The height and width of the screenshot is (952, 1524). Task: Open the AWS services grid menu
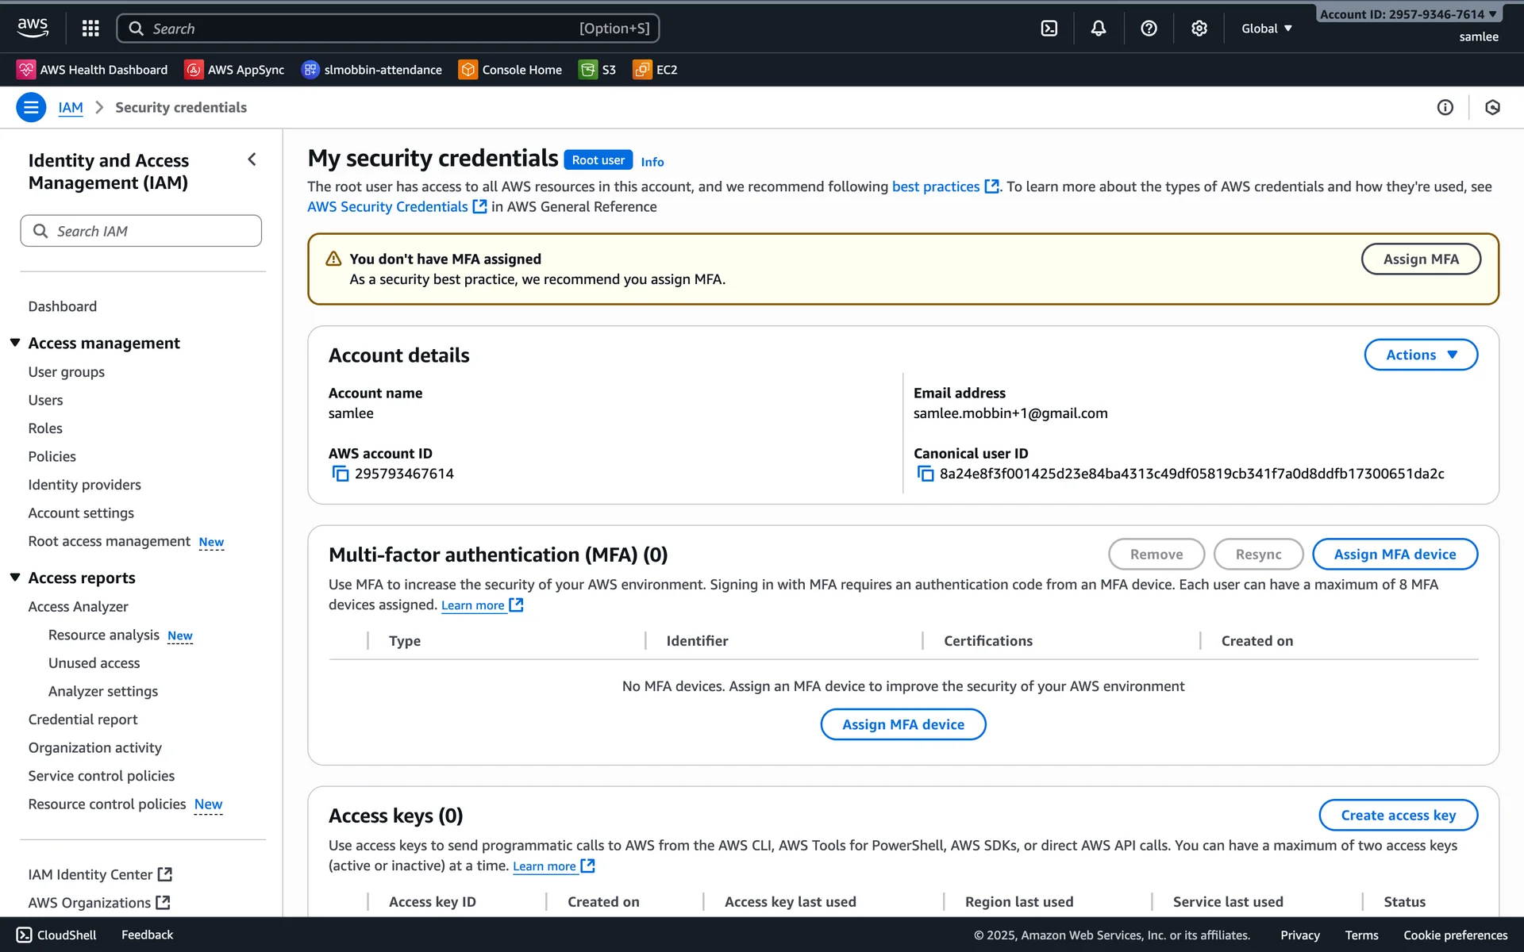point(90,29)
